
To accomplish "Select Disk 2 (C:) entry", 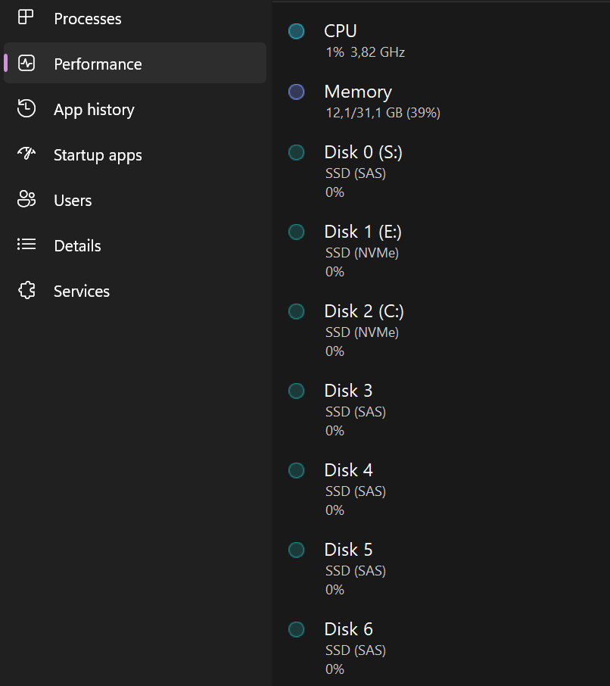I will tap(364, 312).
